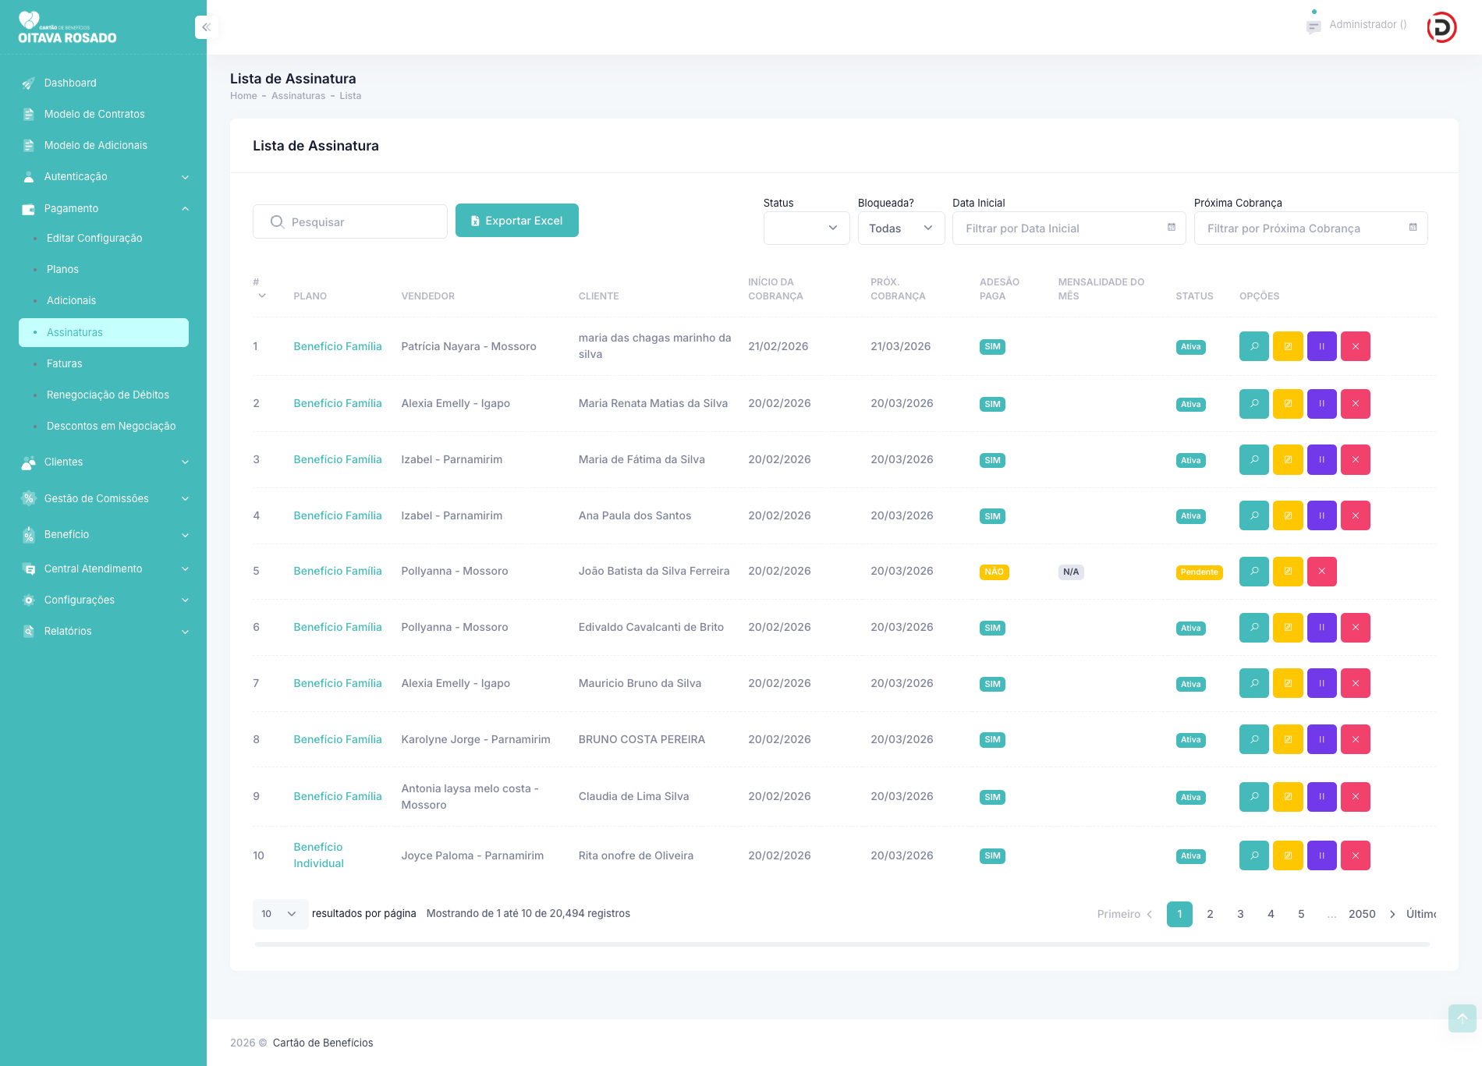1482x1066 pixels.
Task: Click the red cancel icon in row 5
Action: (x=1321, y=572)
